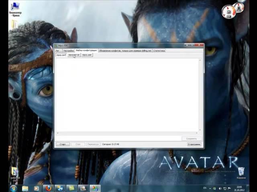Image resolution: width=257 pixels, height=192 pixels.
Task: Minimize the Mpcs window
Action: pyautogui.click(x=187, y=45)
